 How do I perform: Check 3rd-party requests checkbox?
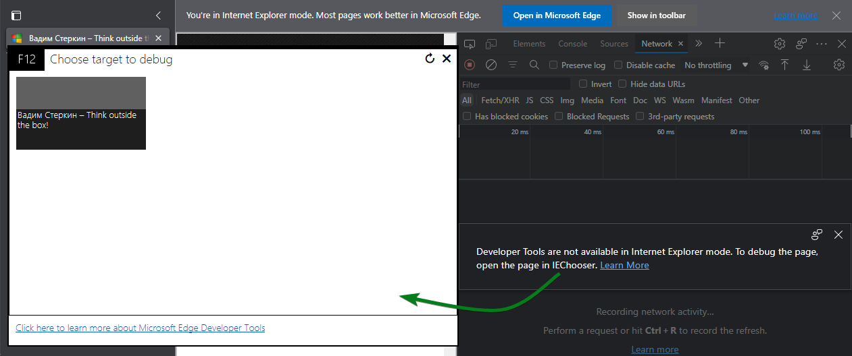(x=641, y=117)
